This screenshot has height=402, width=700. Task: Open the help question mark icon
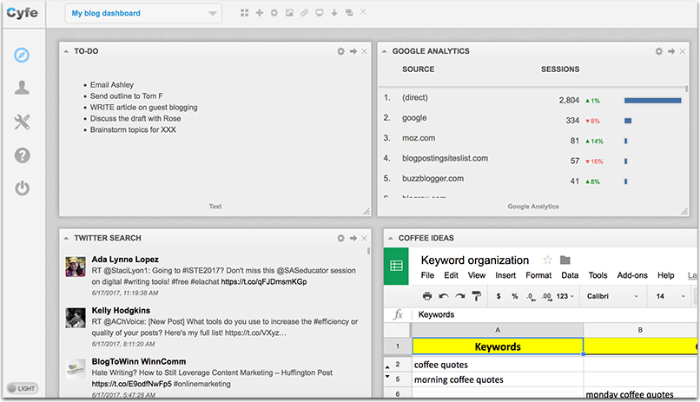coord(23,155)
